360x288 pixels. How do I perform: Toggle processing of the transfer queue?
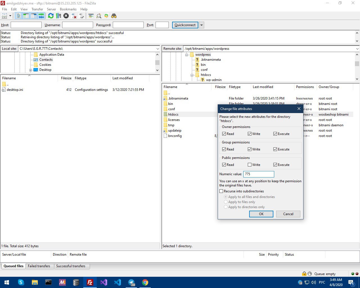58,16
